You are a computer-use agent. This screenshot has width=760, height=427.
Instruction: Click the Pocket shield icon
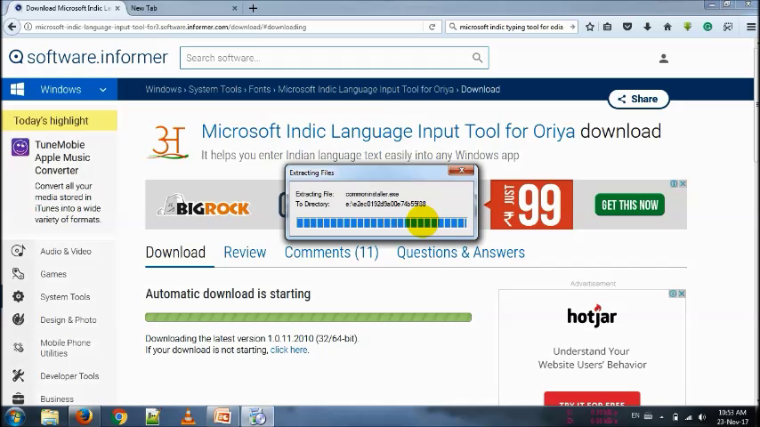(x=627, y=27)
